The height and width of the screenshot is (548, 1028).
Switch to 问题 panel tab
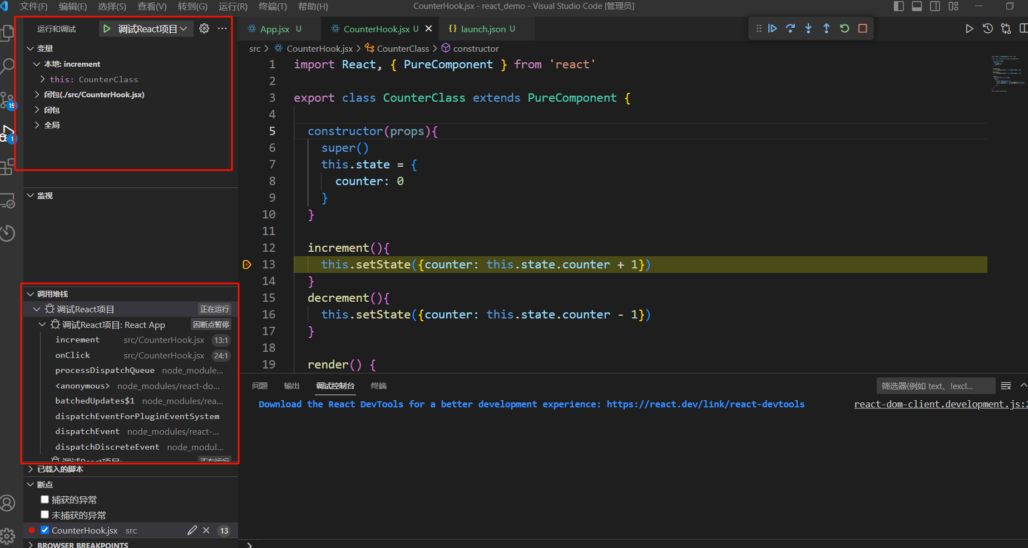point(260,386)
